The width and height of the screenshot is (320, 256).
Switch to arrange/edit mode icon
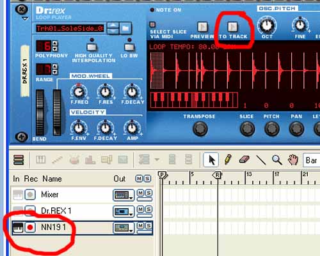[x=19, y=160]
